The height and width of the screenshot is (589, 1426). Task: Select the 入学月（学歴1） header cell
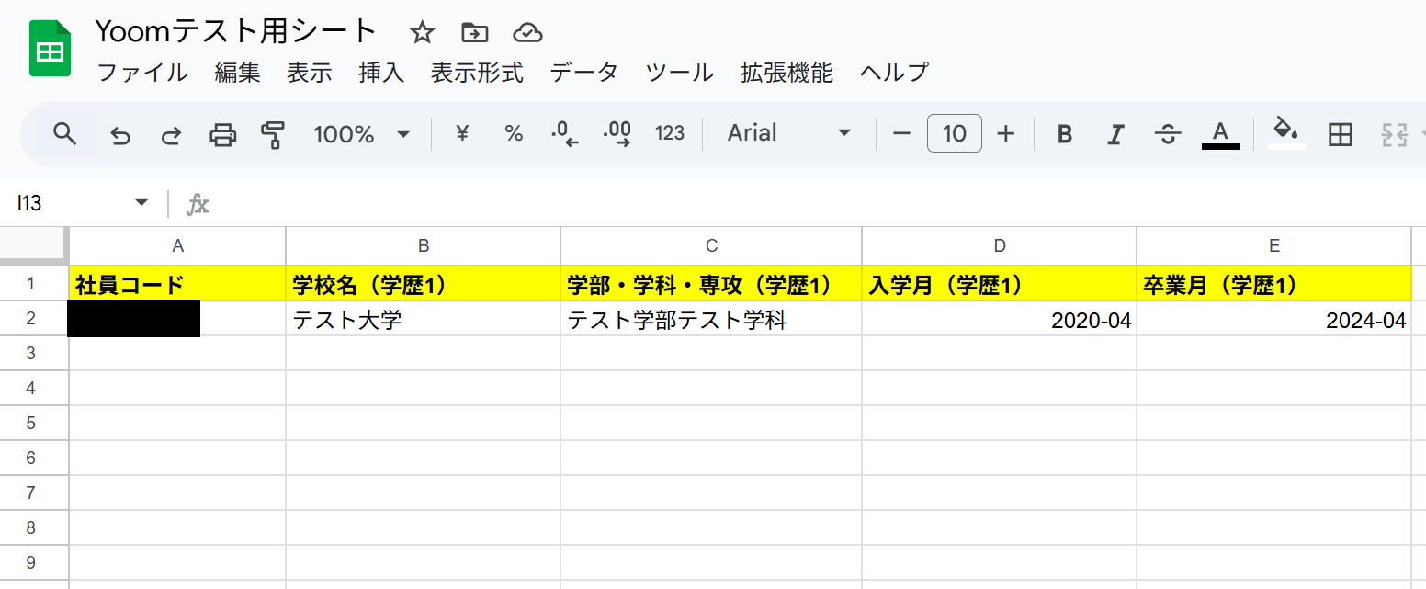[x=1000, y=284]
